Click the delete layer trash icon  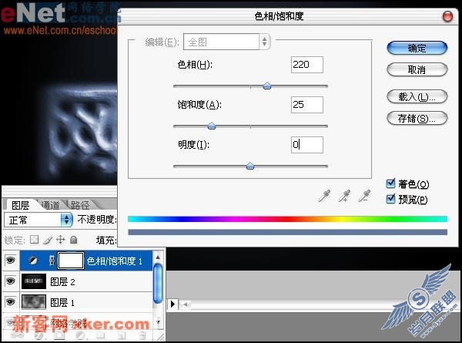142,335
